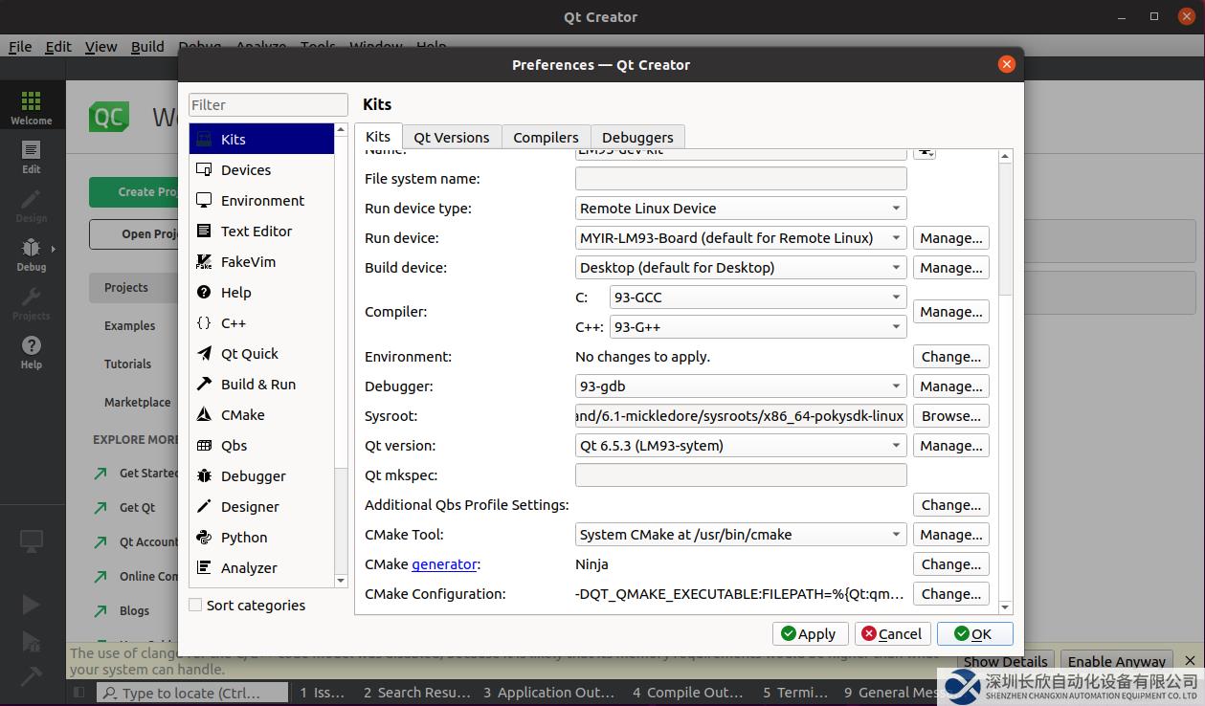Click Manage for the CMake Tool
The image size is (1205, 706).
tap(951, 535)
